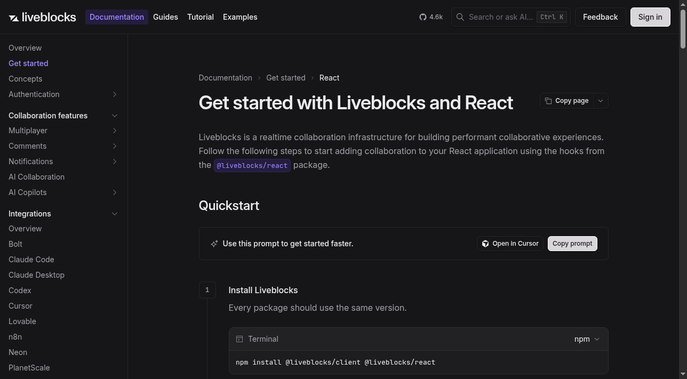Expand the Multiplayer chevron
Image resolution: width=687 pixels, height=379 pixels.
point(115,131)
